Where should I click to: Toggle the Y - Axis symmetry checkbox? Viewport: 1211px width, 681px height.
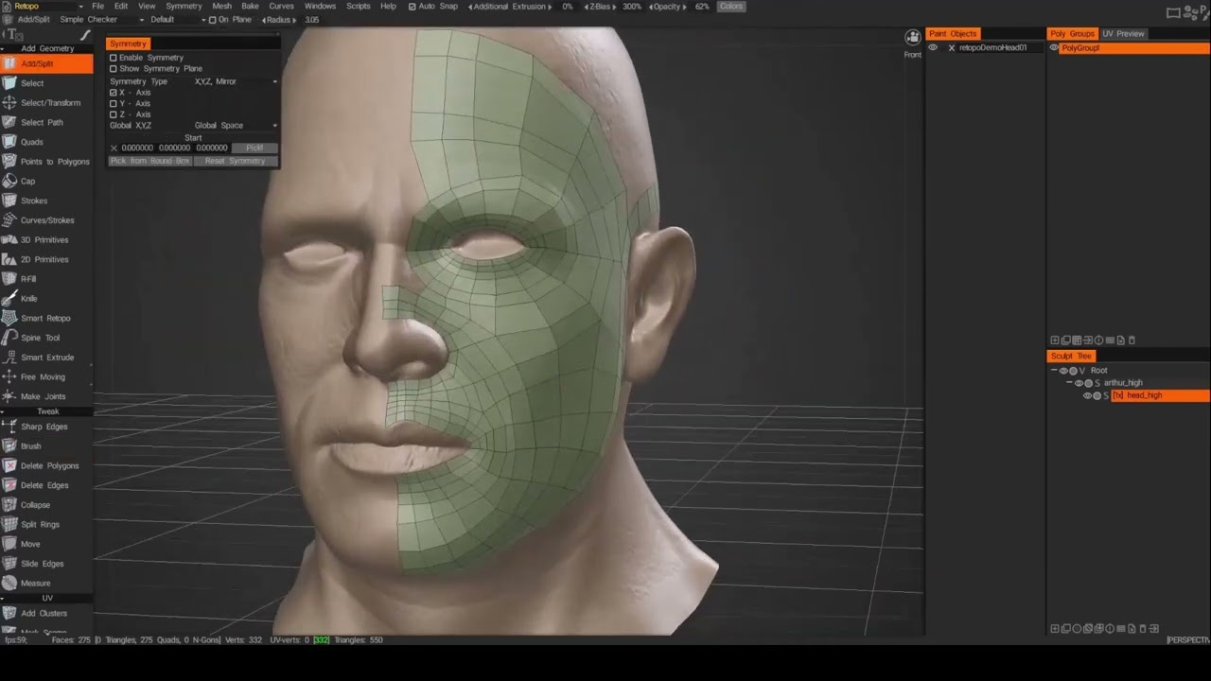point(114,104)
